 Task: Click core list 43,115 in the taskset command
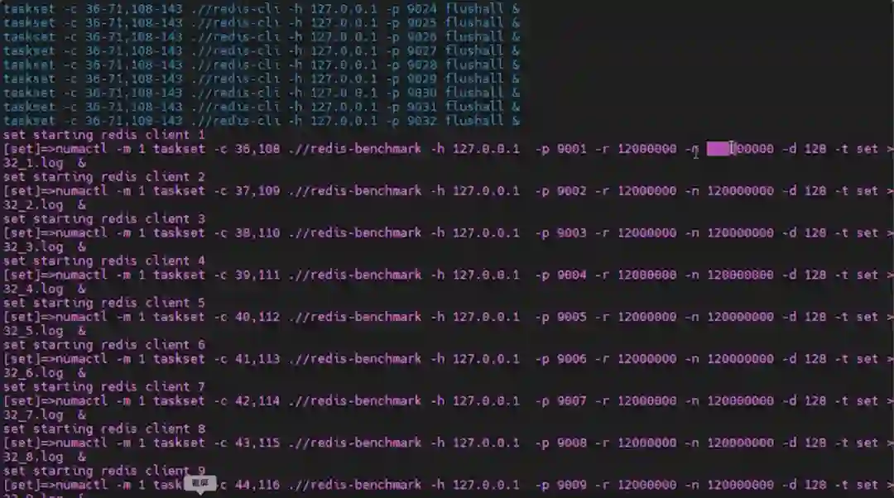[257, 443]
